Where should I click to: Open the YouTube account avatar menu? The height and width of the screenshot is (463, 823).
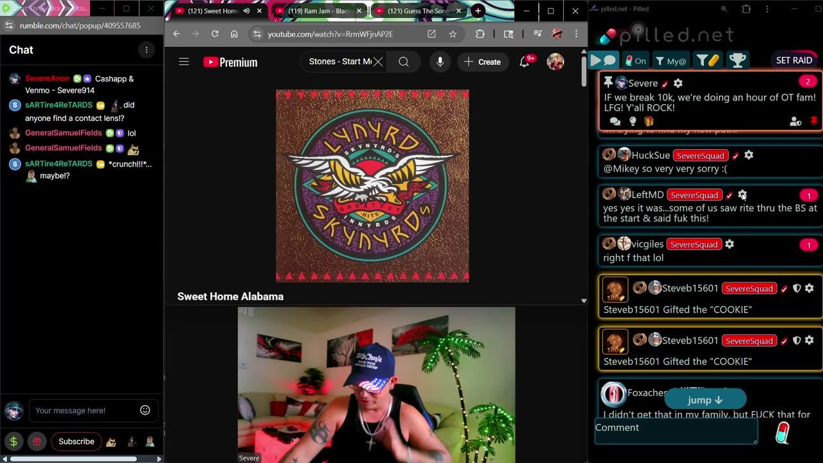555,62
